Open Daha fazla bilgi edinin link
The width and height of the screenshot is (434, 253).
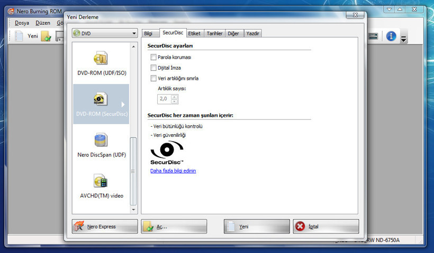(173, 171)
